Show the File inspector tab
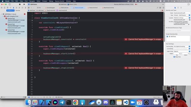Image resolution: width=191 pixels, height=107 pixels. (175, 8)
